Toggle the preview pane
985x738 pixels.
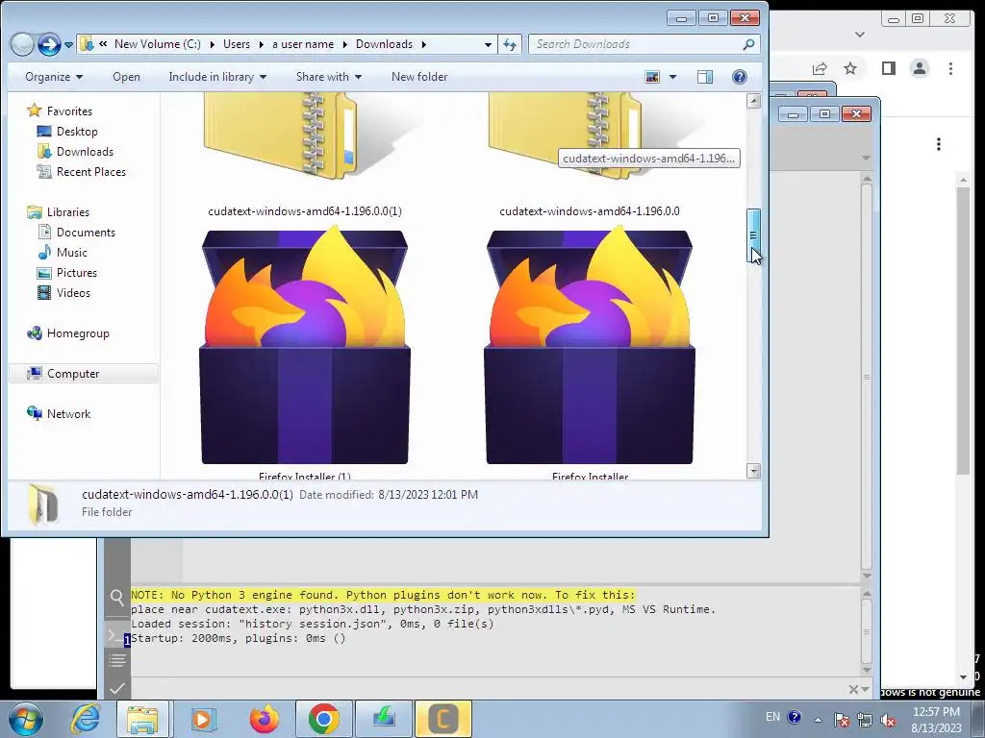(x=705, y=77)
